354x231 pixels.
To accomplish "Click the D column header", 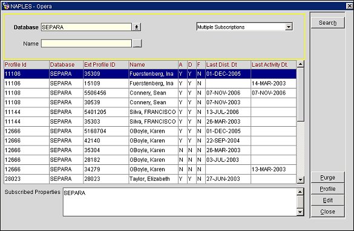I will click(192, 65).
